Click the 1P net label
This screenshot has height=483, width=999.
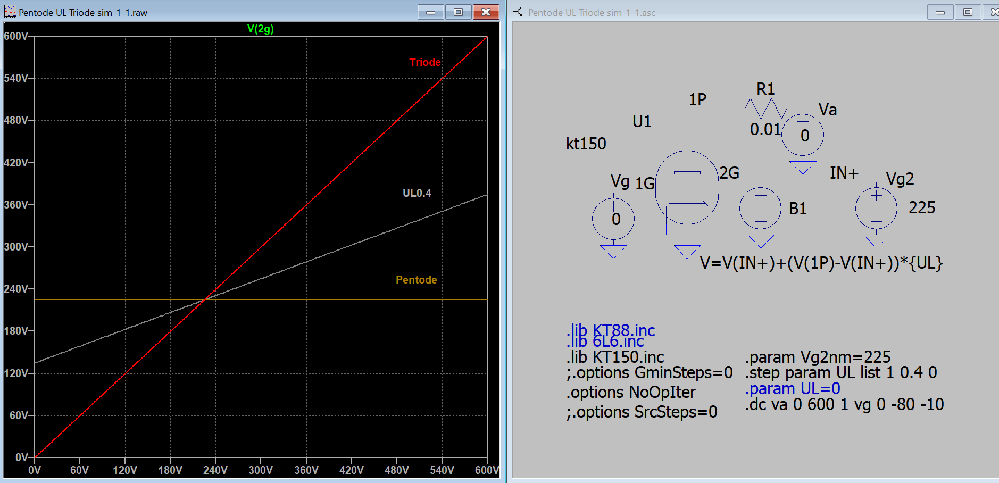pos(697,99)
